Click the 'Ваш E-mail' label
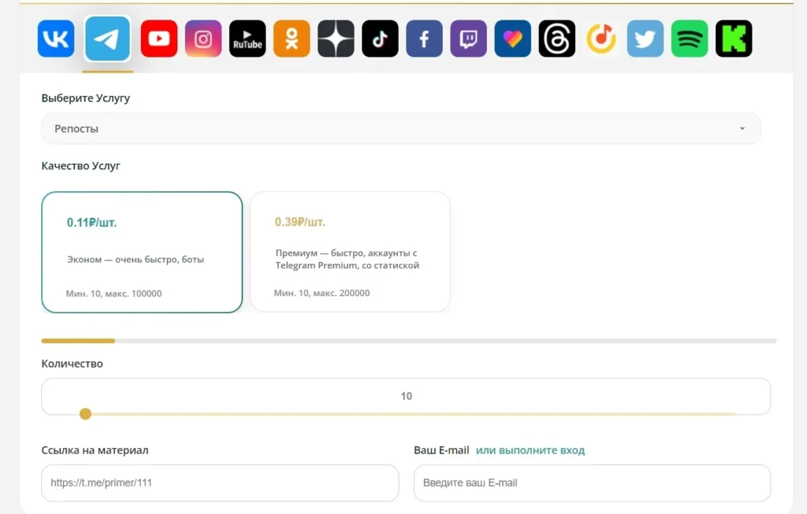Viewport: 807px width, 514px height. 441,450
